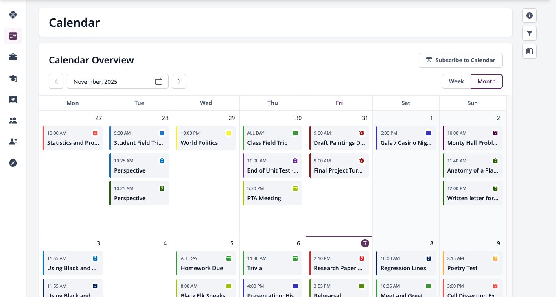Open Rehearsal event at 3:55 PM
This screenshot has width=556, height=297.
(x=339, y=288)
